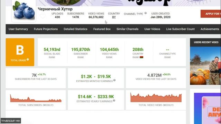This screenshot has width=221, height=124.
Task: Click the purple advertisement banner in the sidebar
Action: 208,108
